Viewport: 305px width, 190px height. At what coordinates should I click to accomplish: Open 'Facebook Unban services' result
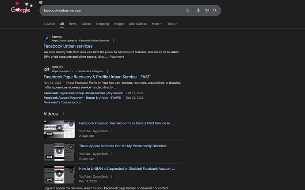tap(68, 46)
